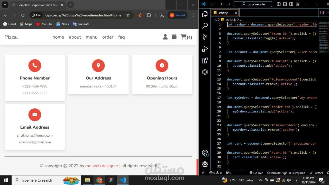The image size is (329, 185).
Task: Show hidden system tray icons chevron
Action: click(x=260, y=180)
